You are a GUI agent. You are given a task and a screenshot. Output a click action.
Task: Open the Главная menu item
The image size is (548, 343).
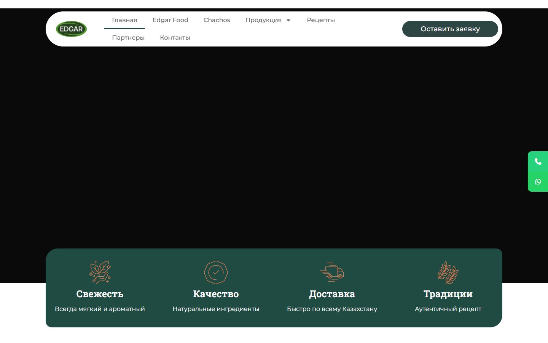[124, 20]
